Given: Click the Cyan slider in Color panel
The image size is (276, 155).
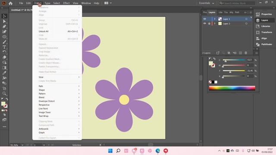Looking at the screenshot, I should [234, 60].
